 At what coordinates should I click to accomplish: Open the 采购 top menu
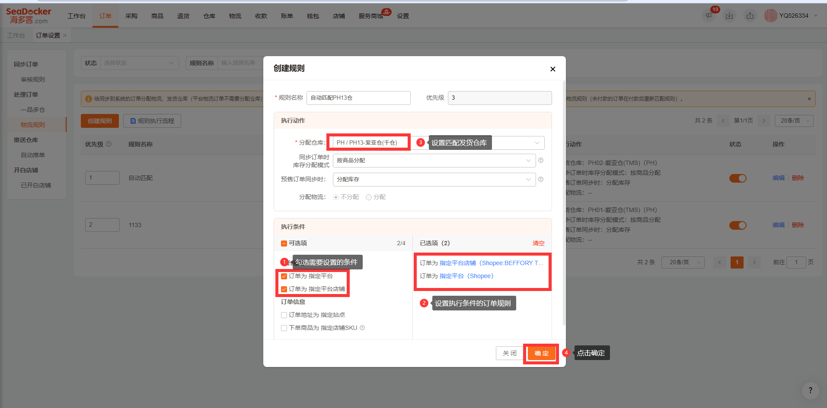131,16
